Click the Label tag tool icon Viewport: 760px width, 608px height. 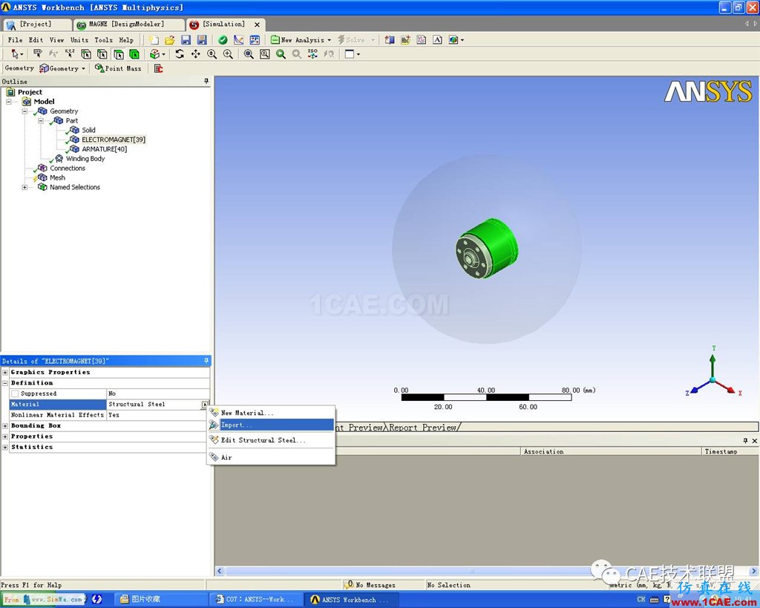click(x=38, y=53)
